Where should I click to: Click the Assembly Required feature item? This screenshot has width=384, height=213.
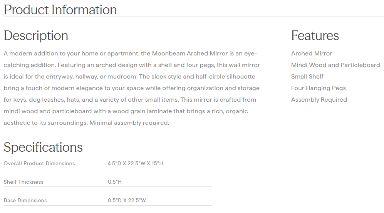(319, 100)
